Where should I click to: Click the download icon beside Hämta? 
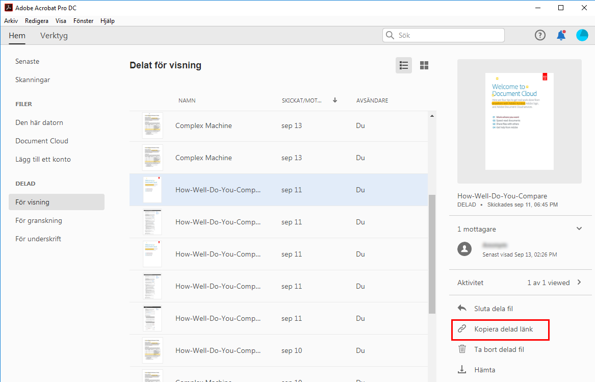pos(462,369)
